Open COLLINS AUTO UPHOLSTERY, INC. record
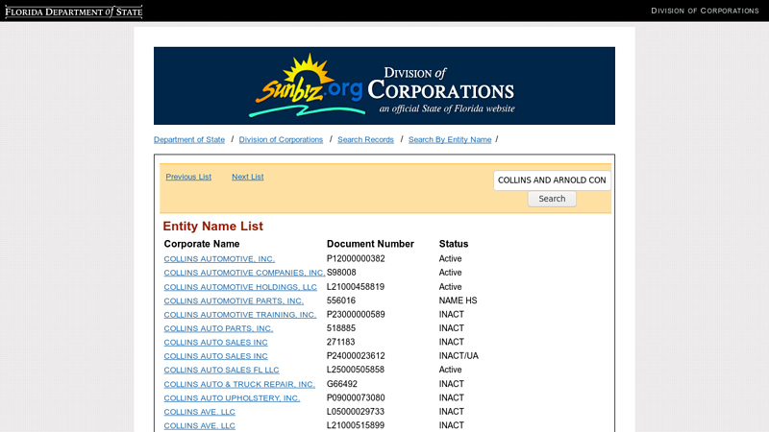The image size is (769, 432). point(232,397)
